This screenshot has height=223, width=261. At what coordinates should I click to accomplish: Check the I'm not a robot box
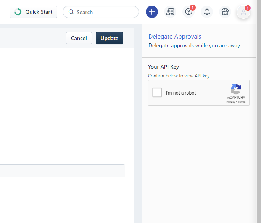coord(157,93)
